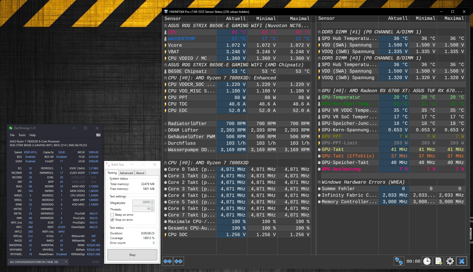The height and width of the screenshot is (272, 473).
Task: Open the ZenTimings Help menu
Action: [32, 135]
